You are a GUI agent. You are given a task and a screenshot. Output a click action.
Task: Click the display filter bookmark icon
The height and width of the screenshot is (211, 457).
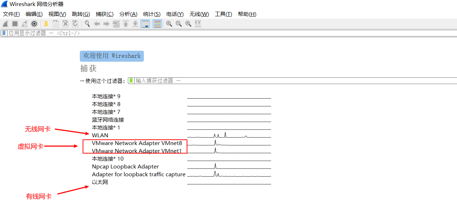point(4,33)
